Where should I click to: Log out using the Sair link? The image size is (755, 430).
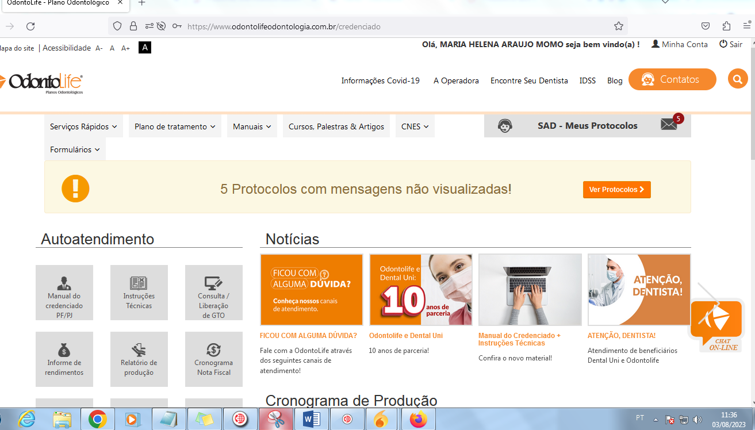tap(731, 44)
